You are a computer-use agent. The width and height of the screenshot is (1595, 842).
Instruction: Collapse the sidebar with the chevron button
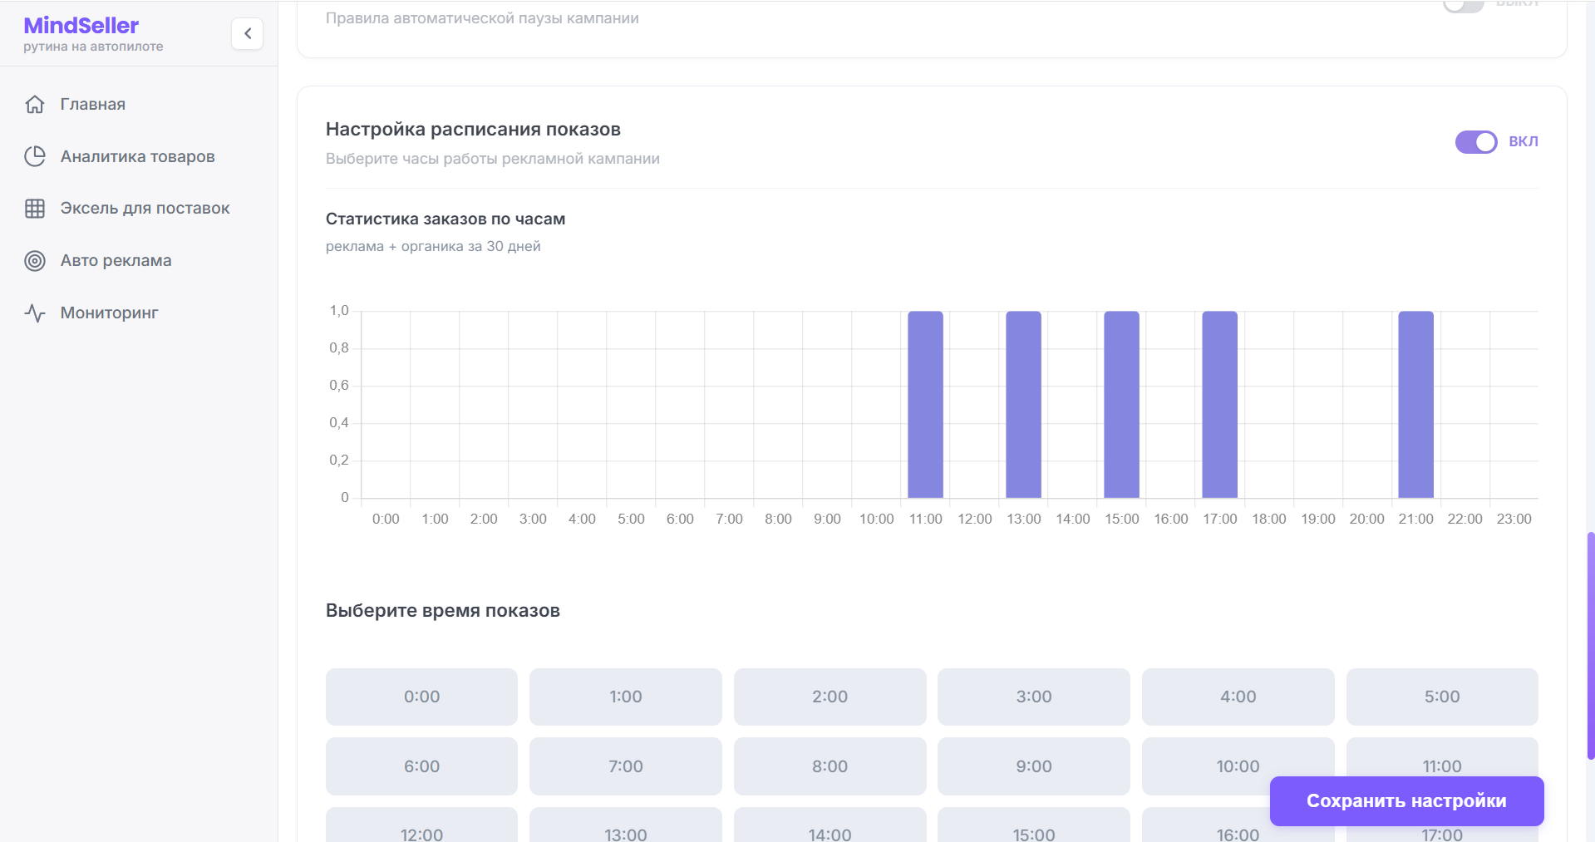[247, 34]
